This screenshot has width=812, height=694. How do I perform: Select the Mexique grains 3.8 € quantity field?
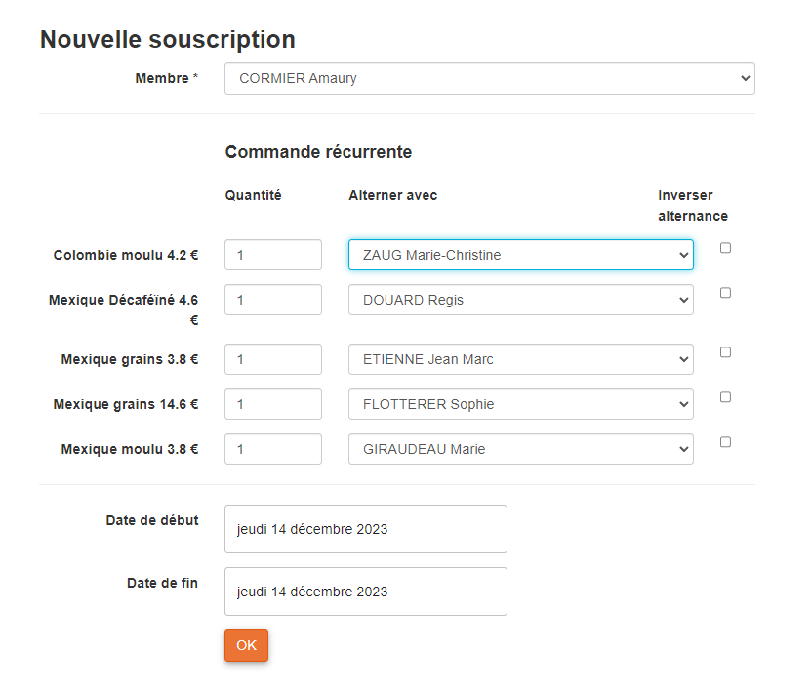pyautogui.click(x=272, y=359)
